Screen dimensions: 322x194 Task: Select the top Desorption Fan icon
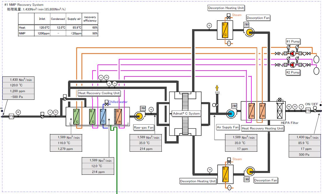coord(249,32)
